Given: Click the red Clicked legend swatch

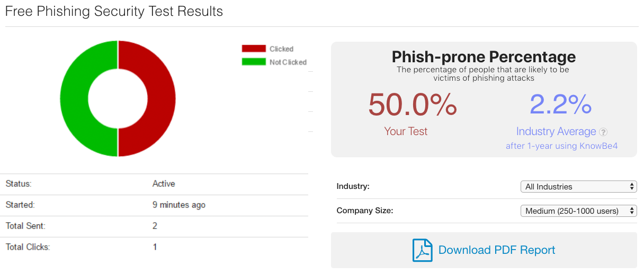Looking at the screenshot, I should point(254,49).
